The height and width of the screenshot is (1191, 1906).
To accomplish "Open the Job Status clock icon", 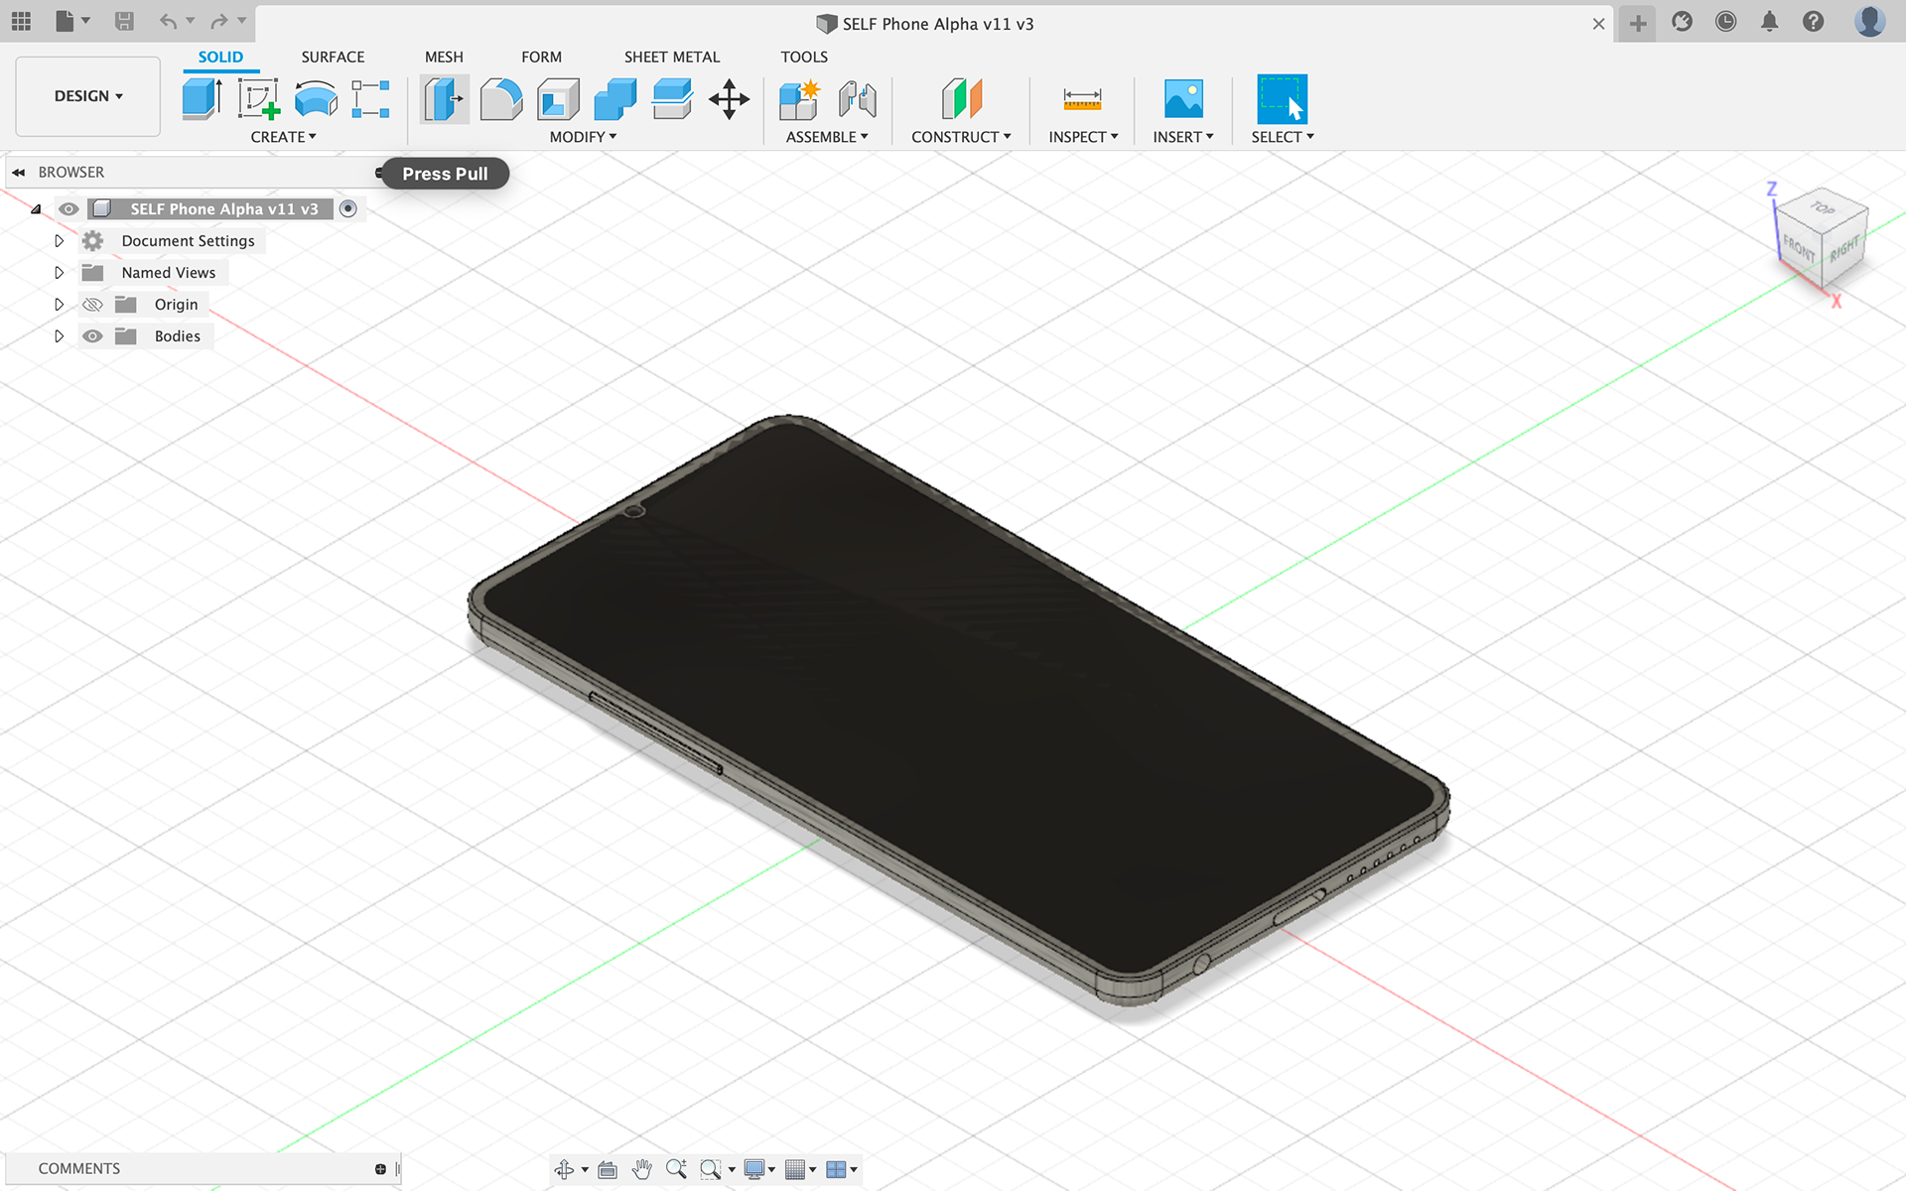I will click(x=1725, y=21).
